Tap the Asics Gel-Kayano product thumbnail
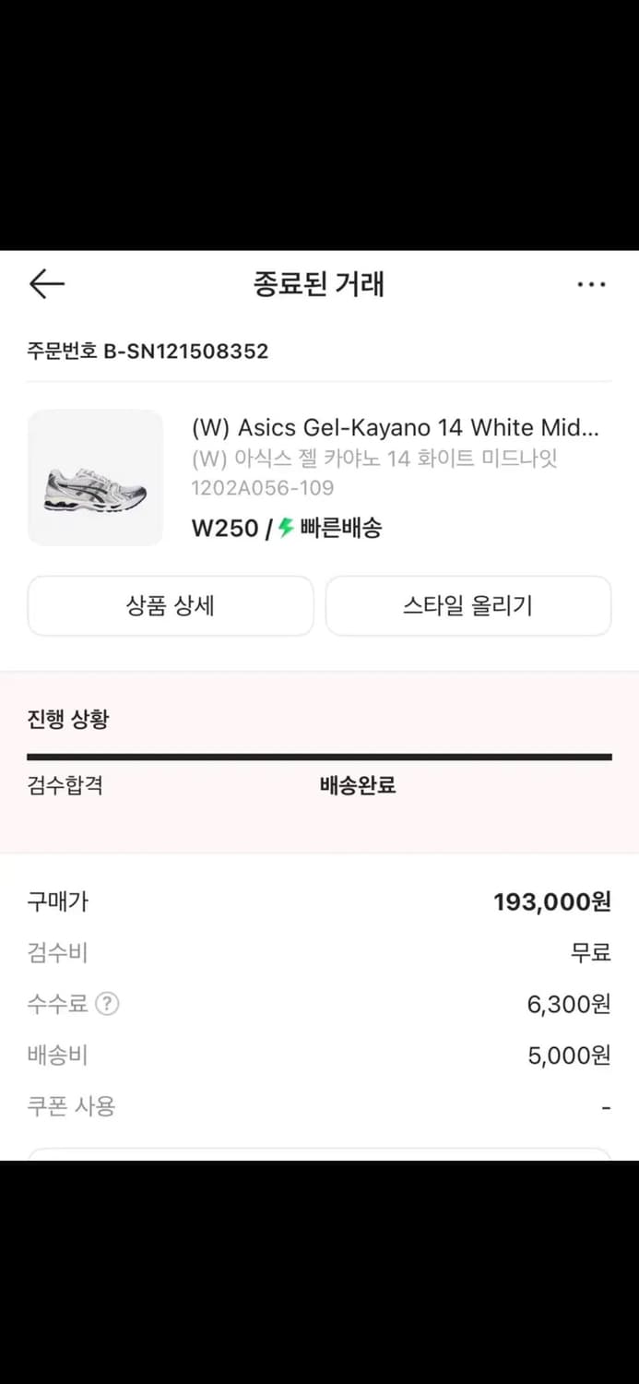The width and height of the screenshot is (639, 1384). pyautogui.click(x=95, y=477)
